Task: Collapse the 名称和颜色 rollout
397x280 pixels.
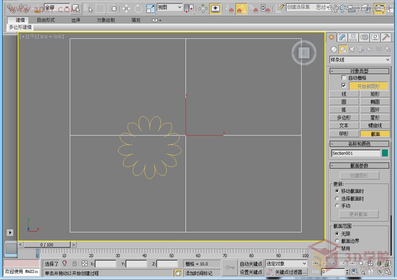Action: [x=359, y=144]
